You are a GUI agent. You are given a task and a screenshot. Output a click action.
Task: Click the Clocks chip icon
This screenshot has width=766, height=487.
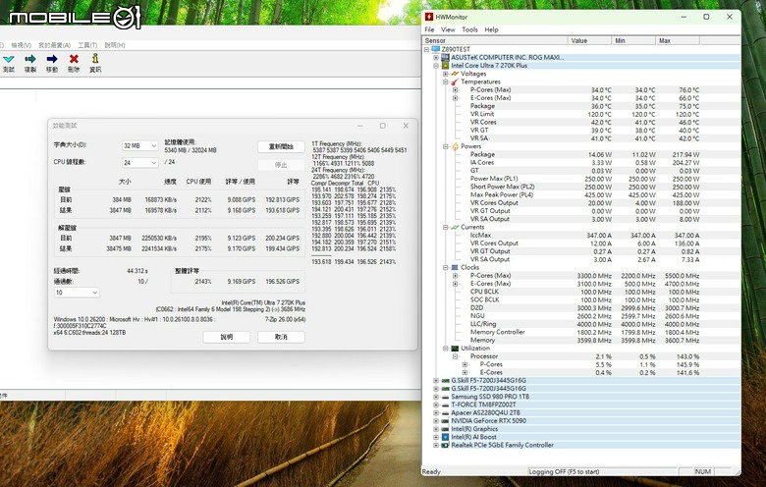click(455, 268)
